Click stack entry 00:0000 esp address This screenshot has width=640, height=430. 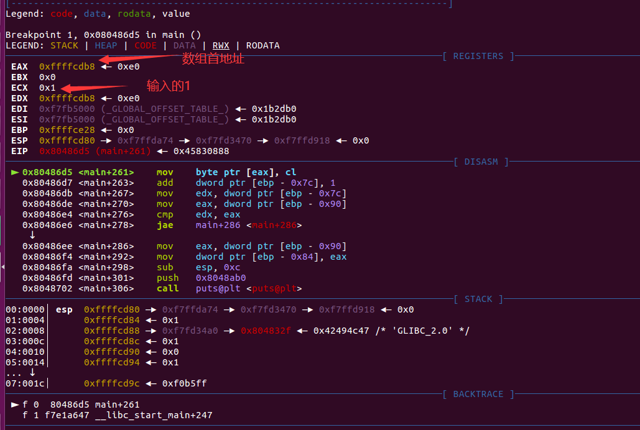coord(112,309)
